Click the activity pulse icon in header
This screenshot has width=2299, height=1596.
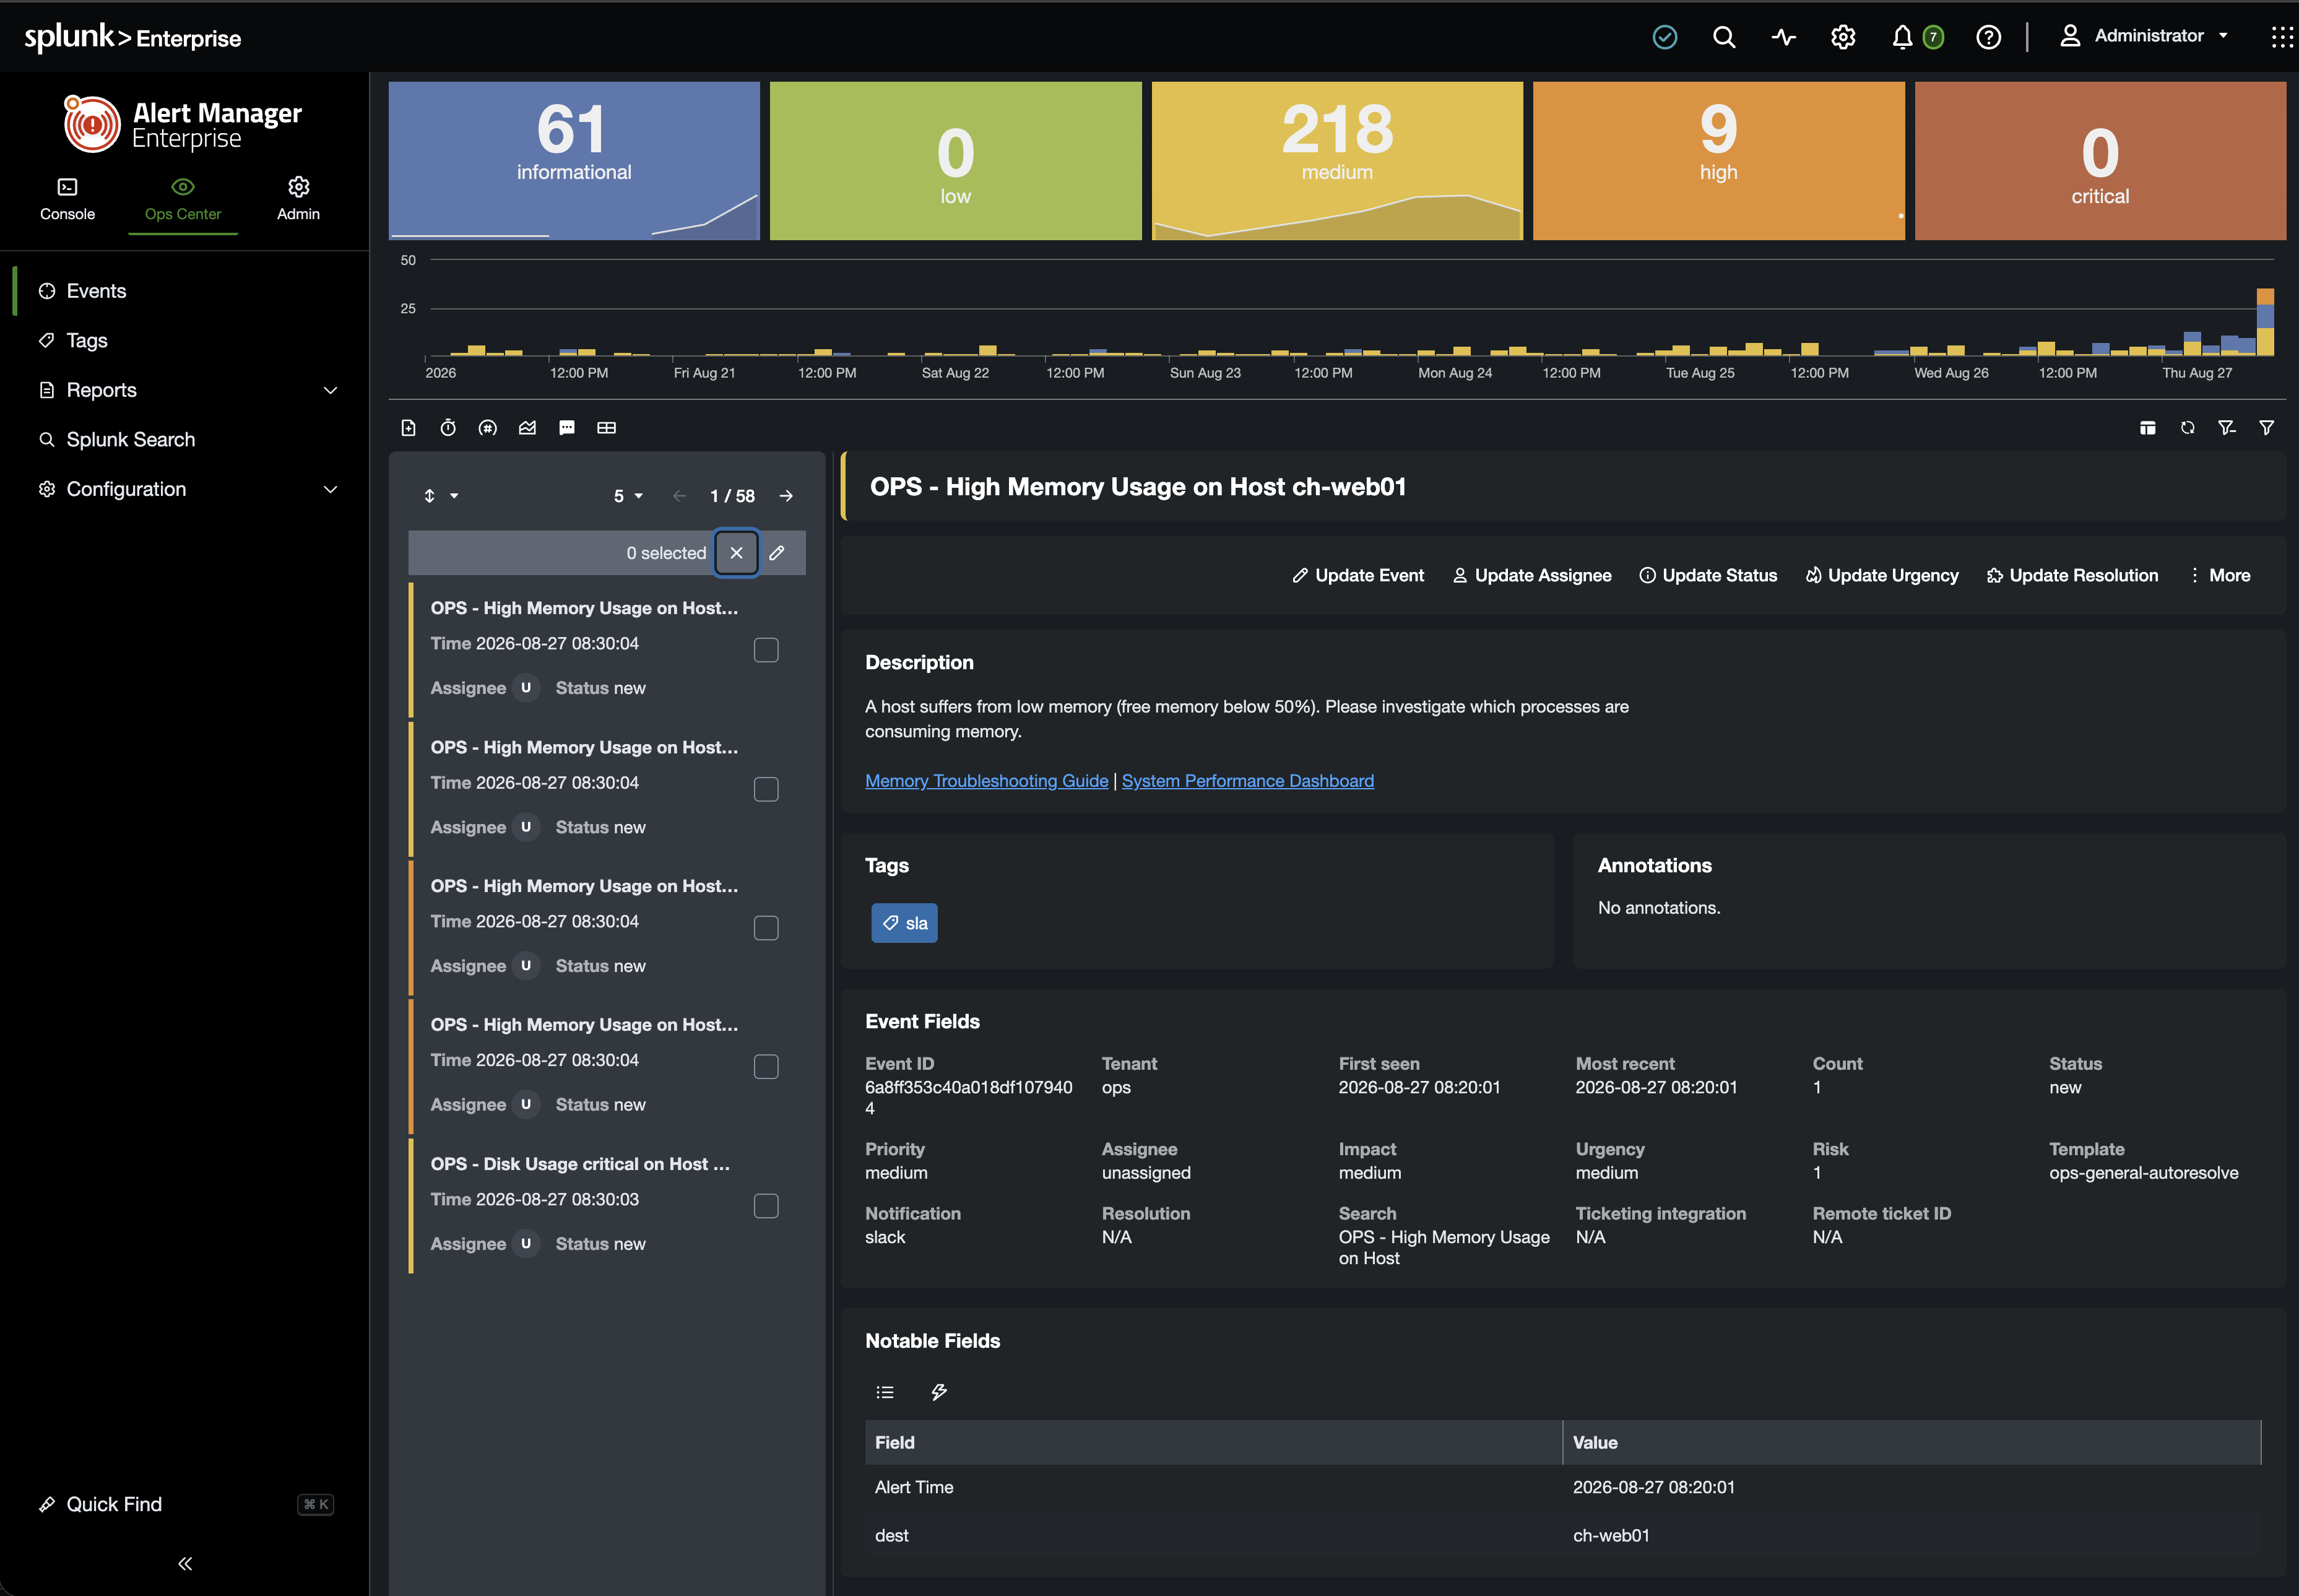click(1784, 37)
